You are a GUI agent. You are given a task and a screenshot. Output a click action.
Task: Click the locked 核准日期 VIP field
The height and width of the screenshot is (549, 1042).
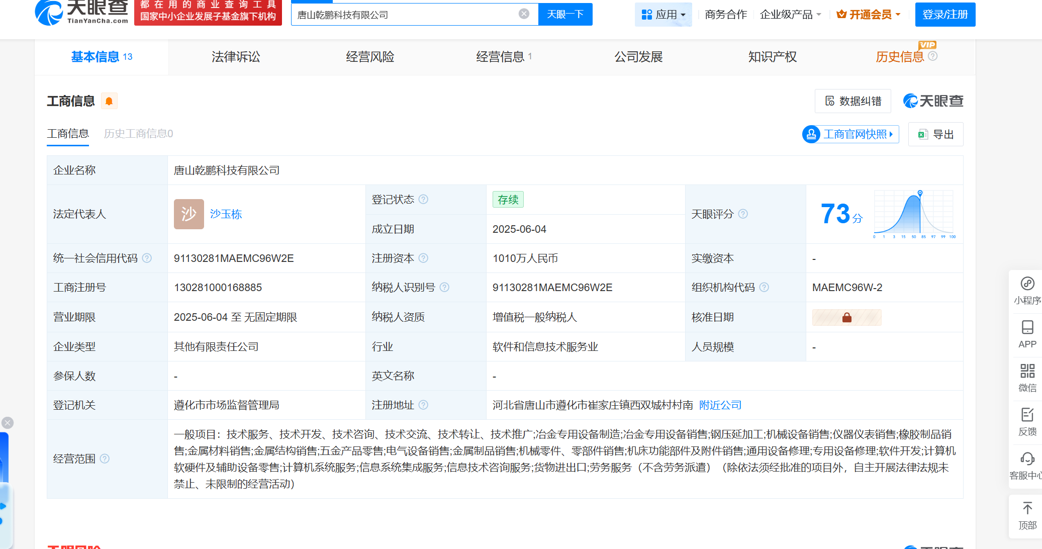846,317
